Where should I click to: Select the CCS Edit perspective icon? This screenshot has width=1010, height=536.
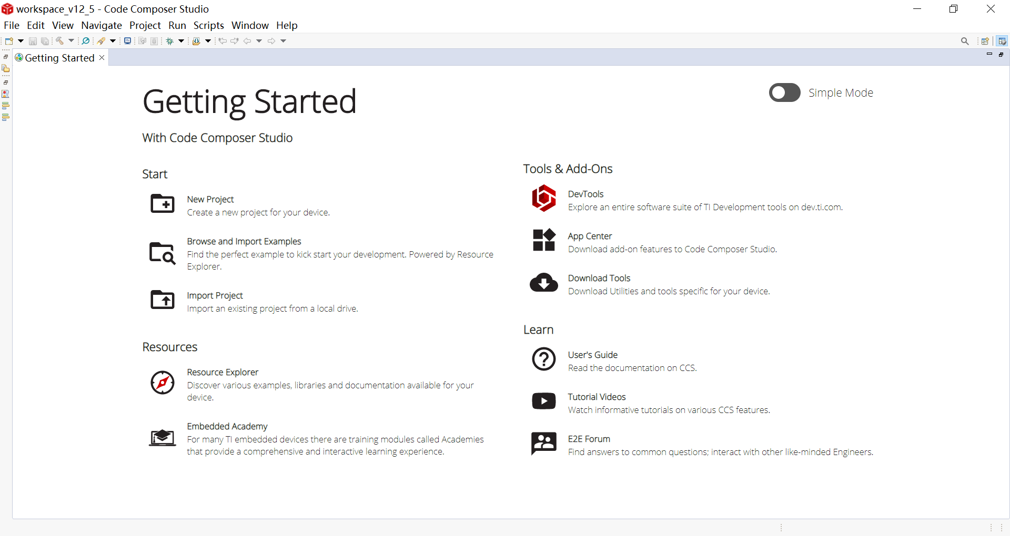click(1002, 41)
